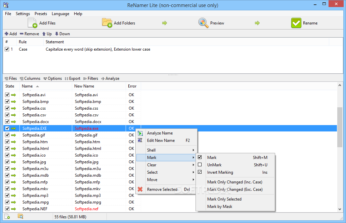Move the rule up with the Up arrow
Screen dimensions: 346x223
[44, 34]
